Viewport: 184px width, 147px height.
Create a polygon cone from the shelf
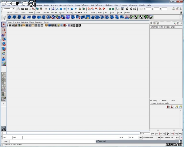tap(24, 17)
